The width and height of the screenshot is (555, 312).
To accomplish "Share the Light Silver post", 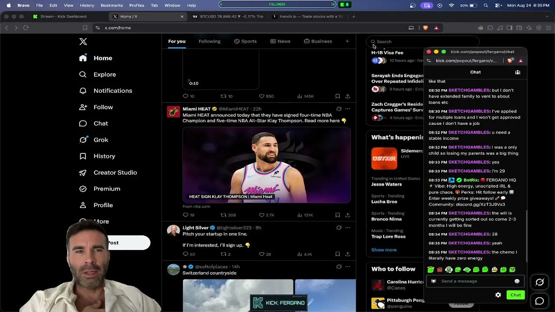I will coord(348,254).
